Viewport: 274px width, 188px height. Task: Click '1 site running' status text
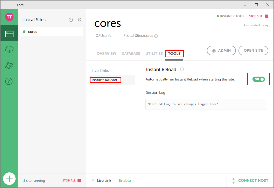[34, 180]
